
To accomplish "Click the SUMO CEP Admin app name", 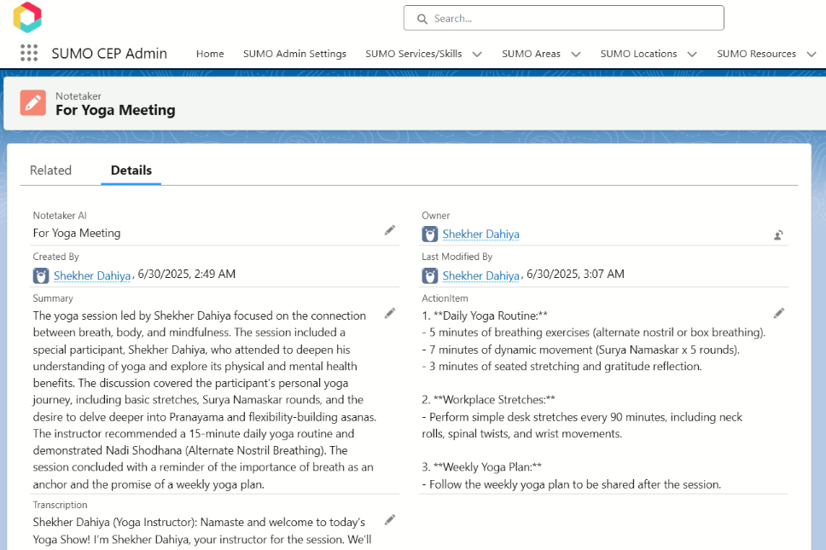I will click(x=109, y=54).
